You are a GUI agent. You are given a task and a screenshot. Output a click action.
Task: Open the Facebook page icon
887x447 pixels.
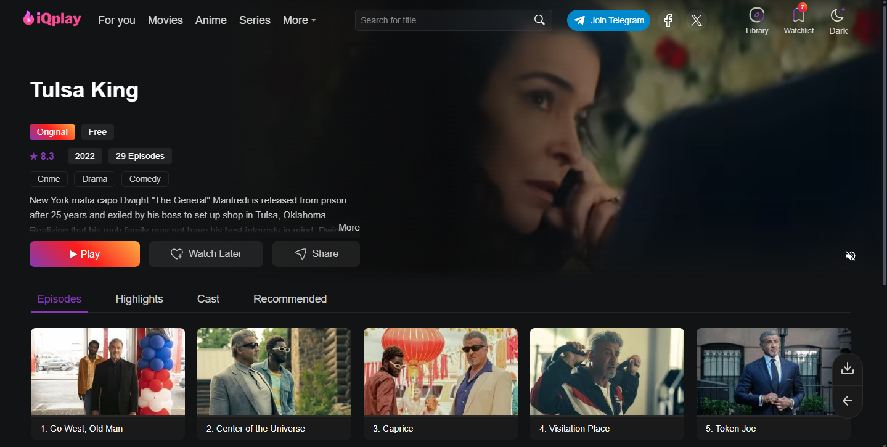668,20
